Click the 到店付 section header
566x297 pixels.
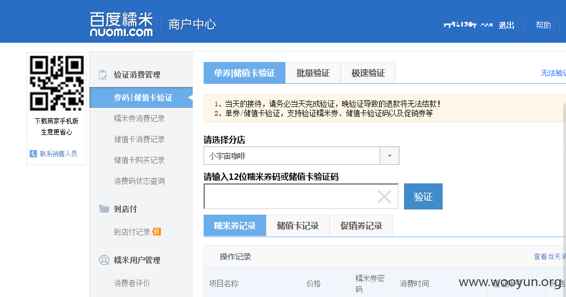click(125, 209)
